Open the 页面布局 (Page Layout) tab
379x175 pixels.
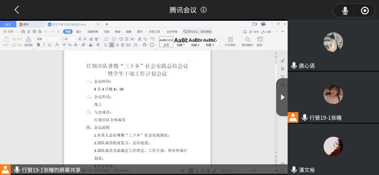click(x=93, y=32)
